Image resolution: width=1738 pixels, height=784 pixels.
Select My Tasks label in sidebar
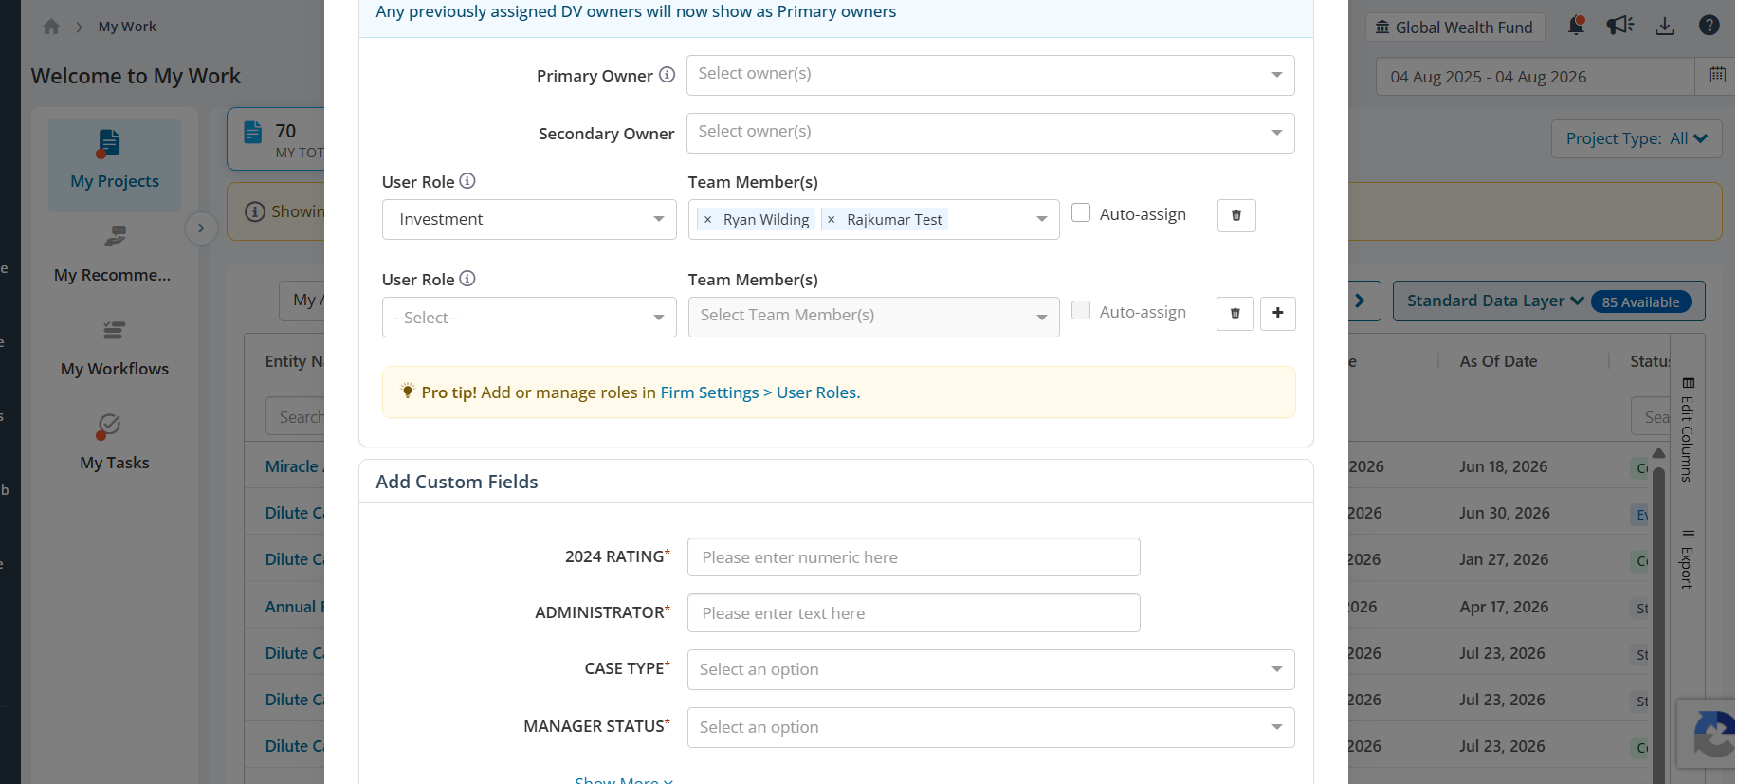click(115, 463)
